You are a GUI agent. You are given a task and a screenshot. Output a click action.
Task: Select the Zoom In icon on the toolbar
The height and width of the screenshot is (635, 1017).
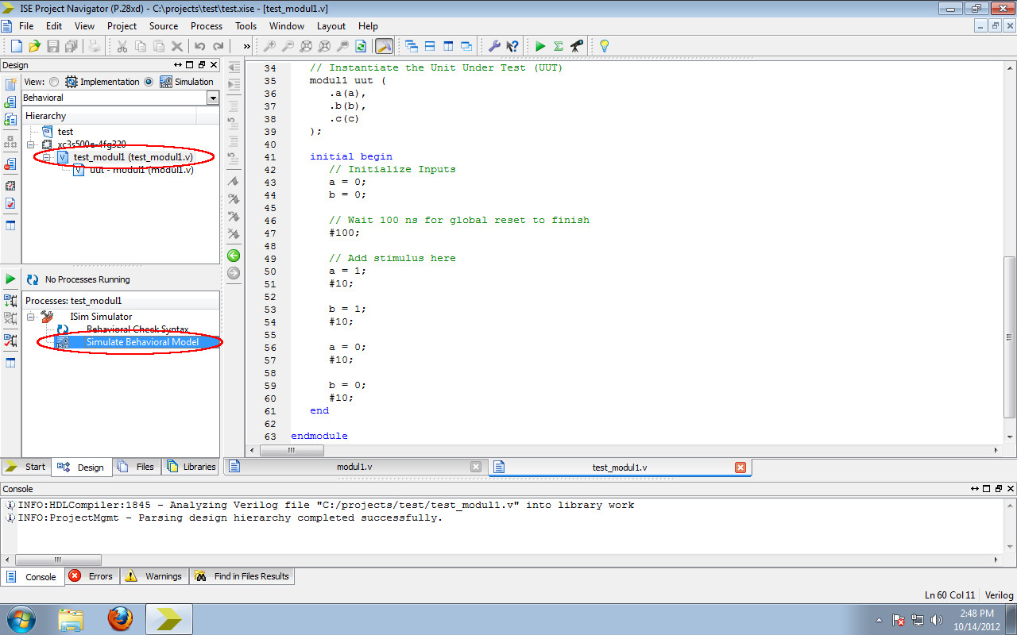270,46
